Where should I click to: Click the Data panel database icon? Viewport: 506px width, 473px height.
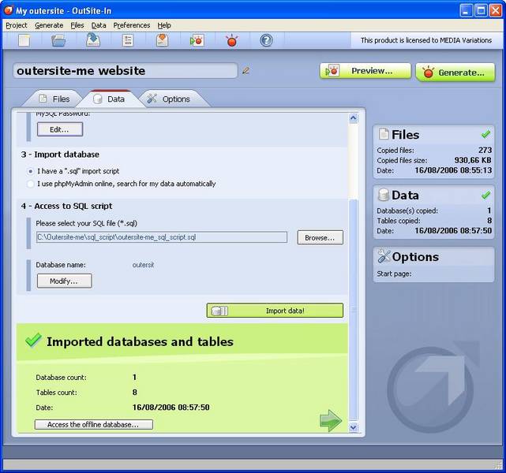384,195
